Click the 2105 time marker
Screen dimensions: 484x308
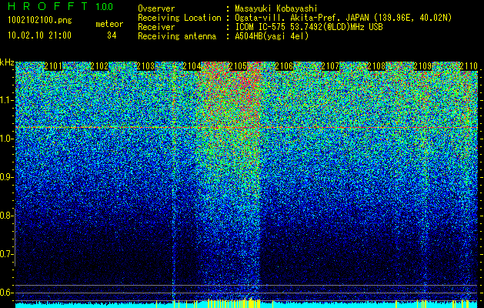coord(238,66)
